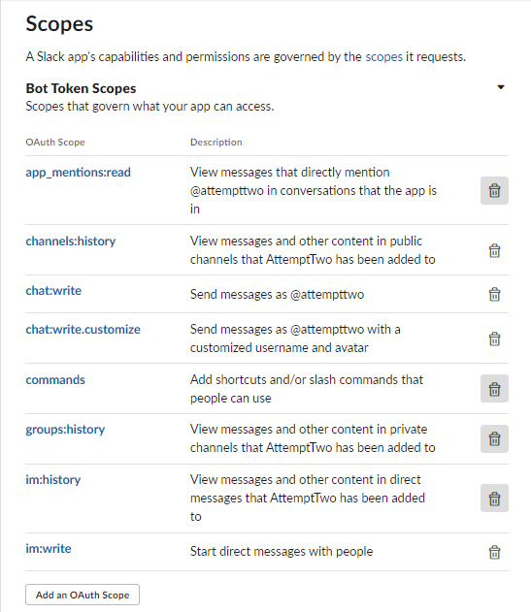Click trash icon for chat:write scope
This screenshot has height=612, width=531.
point(494,294)
